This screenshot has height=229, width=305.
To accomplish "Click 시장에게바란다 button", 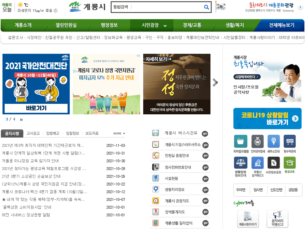I will point(247,77).
